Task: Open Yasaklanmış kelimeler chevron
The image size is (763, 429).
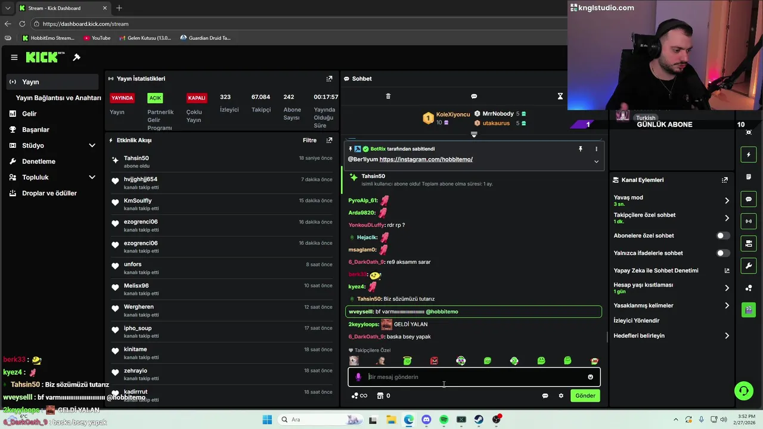Action: [x=727, y=306]
